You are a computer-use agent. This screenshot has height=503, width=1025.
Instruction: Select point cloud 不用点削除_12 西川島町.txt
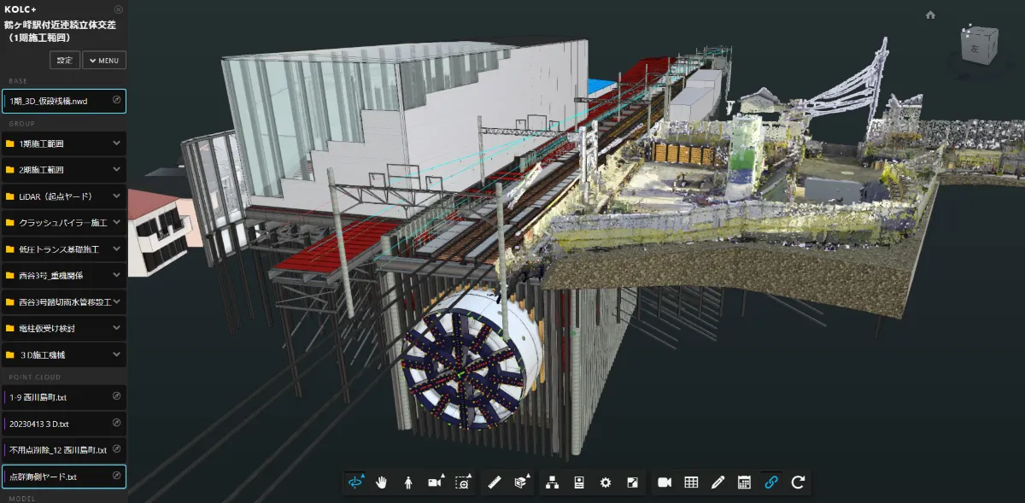click(x=64, y=450)
